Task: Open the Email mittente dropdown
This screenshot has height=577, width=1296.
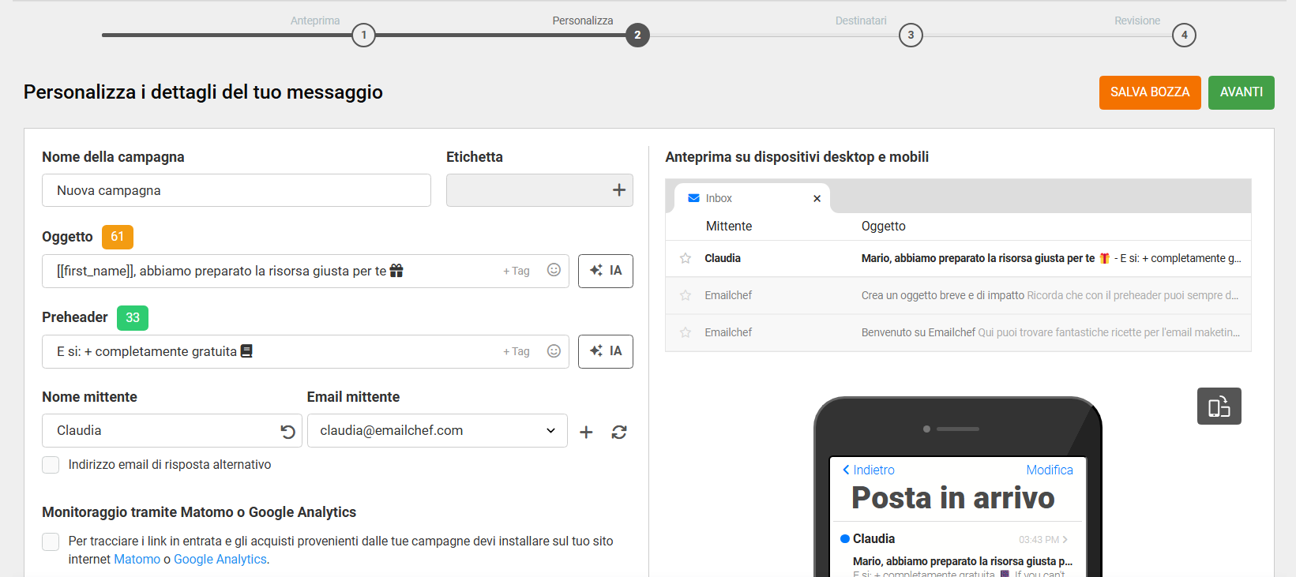Action: pyautogui.click(x=437, y=431)
